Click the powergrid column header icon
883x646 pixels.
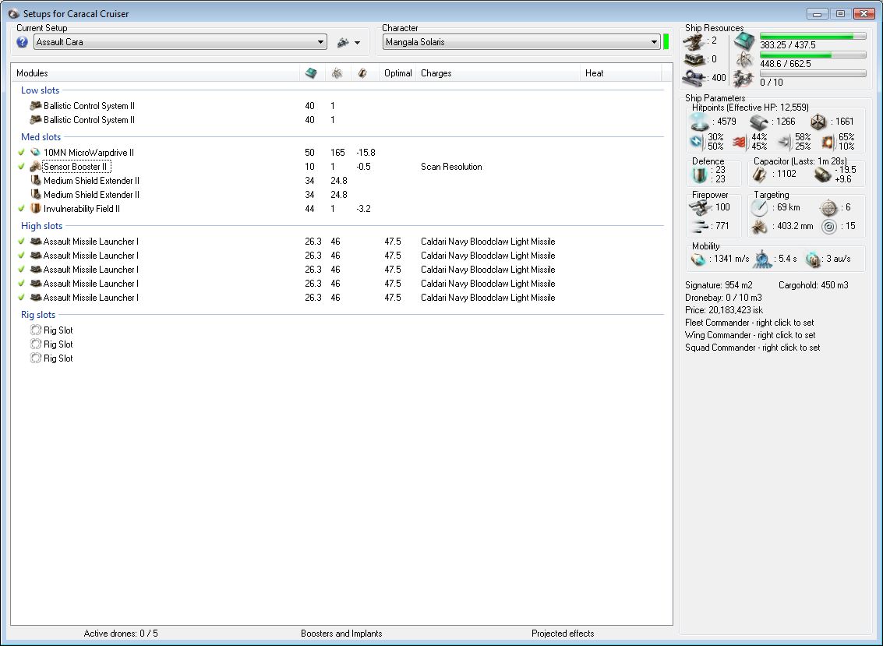pos(336,73)
